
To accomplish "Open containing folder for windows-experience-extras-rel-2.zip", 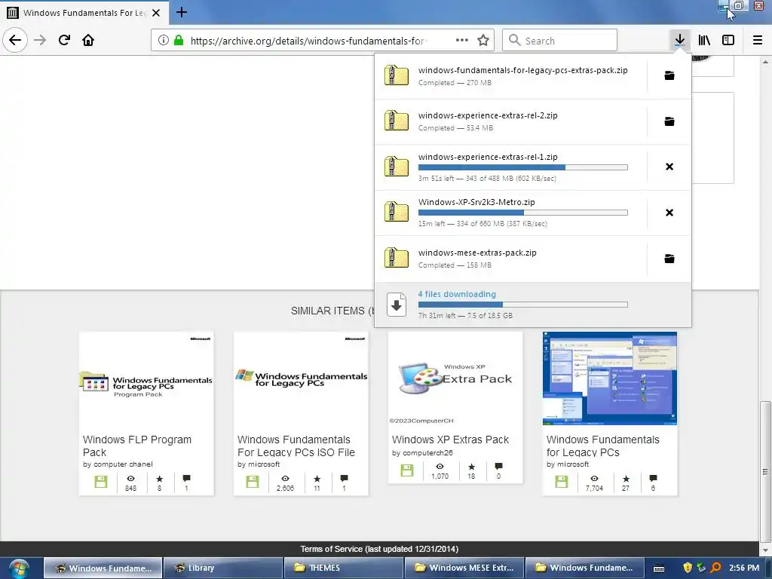I will pyautogui.click(x=669, y=121).
